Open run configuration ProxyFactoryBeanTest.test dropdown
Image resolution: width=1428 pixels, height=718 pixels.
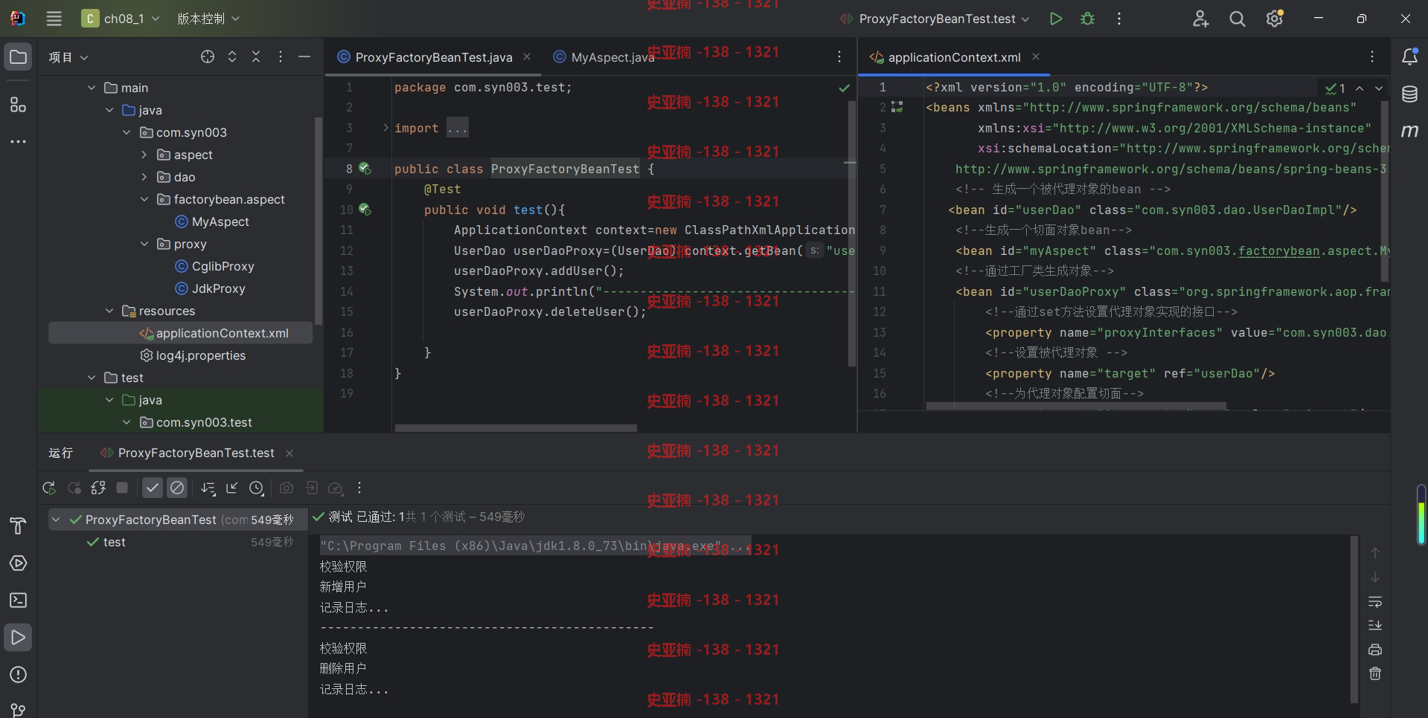click(936, 19)
